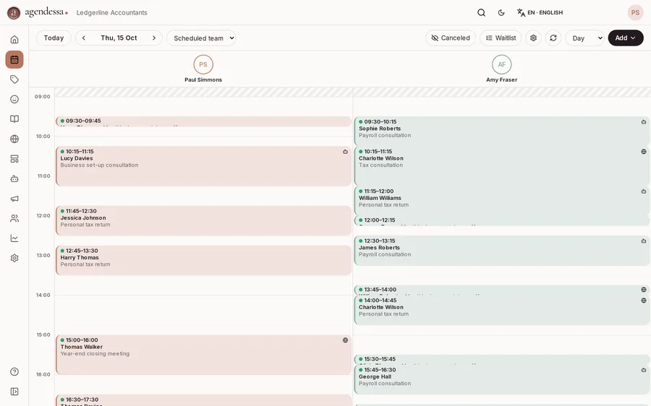Open the home dashboard icon in sidebar

[x=14, y=40]
